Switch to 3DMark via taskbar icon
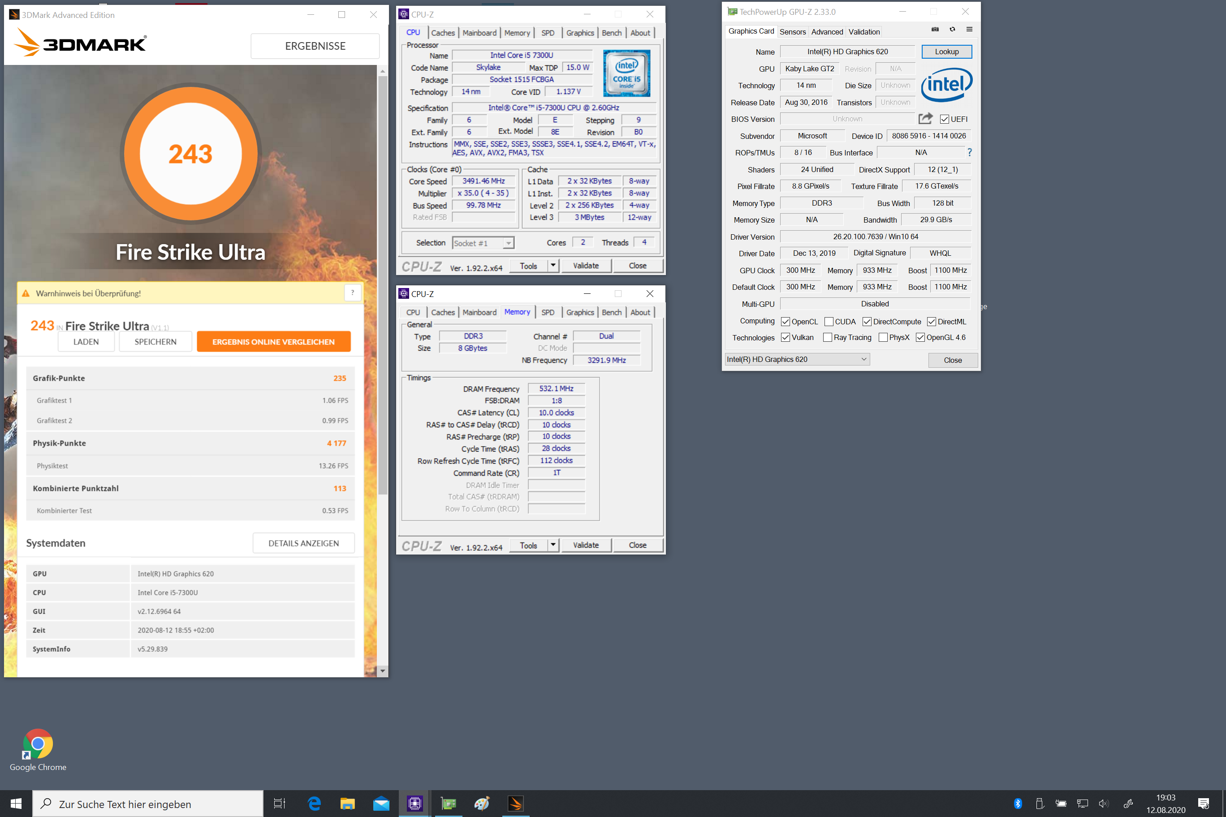The height and width of the screenshot is (817, 1226). 515,804
